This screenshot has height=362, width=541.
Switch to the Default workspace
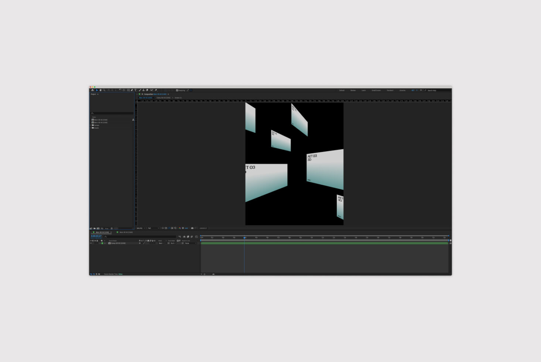342,90
